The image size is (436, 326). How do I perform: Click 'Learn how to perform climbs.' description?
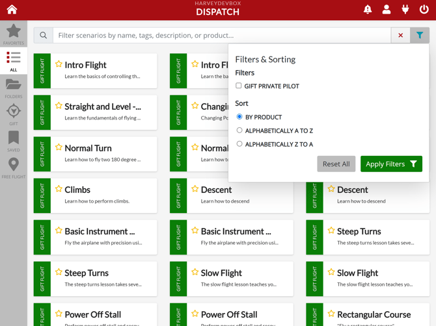click(x=97, y=201)
